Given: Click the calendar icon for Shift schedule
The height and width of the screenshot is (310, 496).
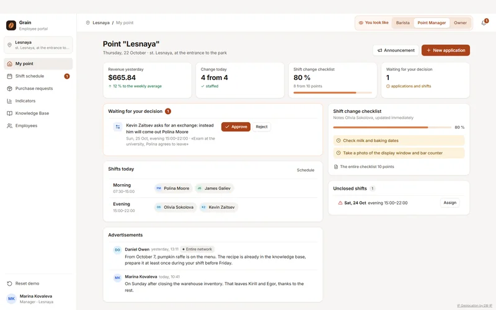Looking at the screenshot, I should coord(9,76).
